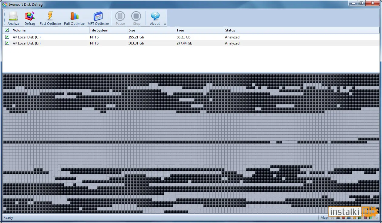Image resolution: width=382 pixels, height=223 pixels.
Task: Sort by the Status column header
Action: pos(302,30)
